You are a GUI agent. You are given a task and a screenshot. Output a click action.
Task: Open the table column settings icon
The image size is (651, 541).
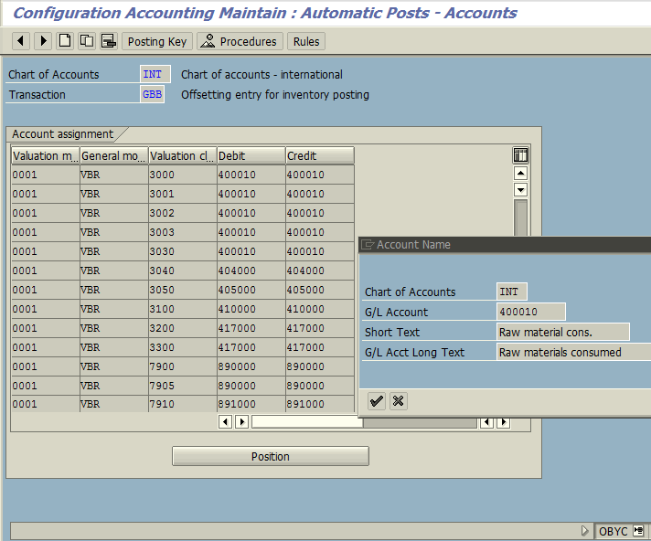[x=520, y=155]
